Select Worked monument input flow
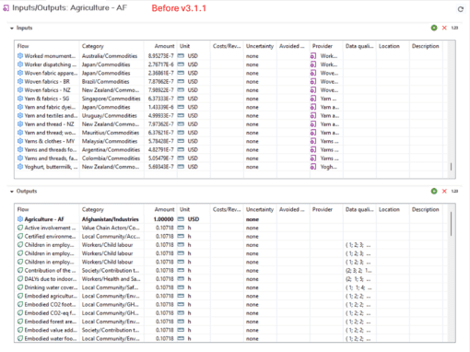The width and height of the screenshot is (470, 352). click(x=231, y=56)
